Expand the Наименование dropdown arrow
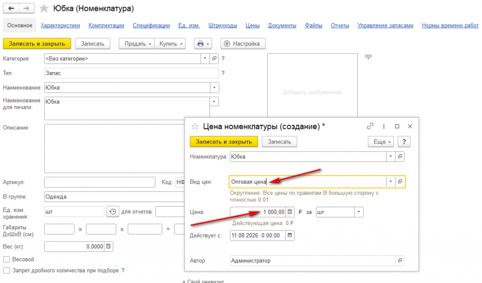 215,88
